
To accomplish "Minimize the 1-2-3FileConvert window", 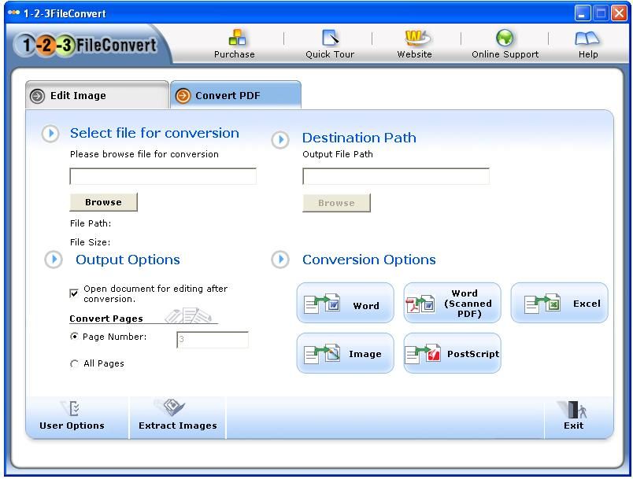I will tap(582, 13).
